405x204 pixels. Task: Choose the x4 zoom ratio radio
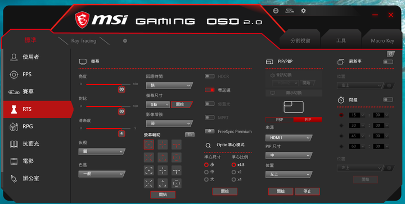click(x=234, y=179)
